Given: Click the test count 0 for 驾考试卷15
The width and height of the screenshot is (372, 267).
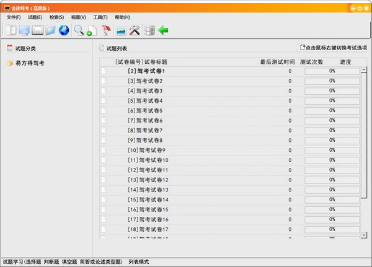Looking at the screenshot, I should coord(290,209).
